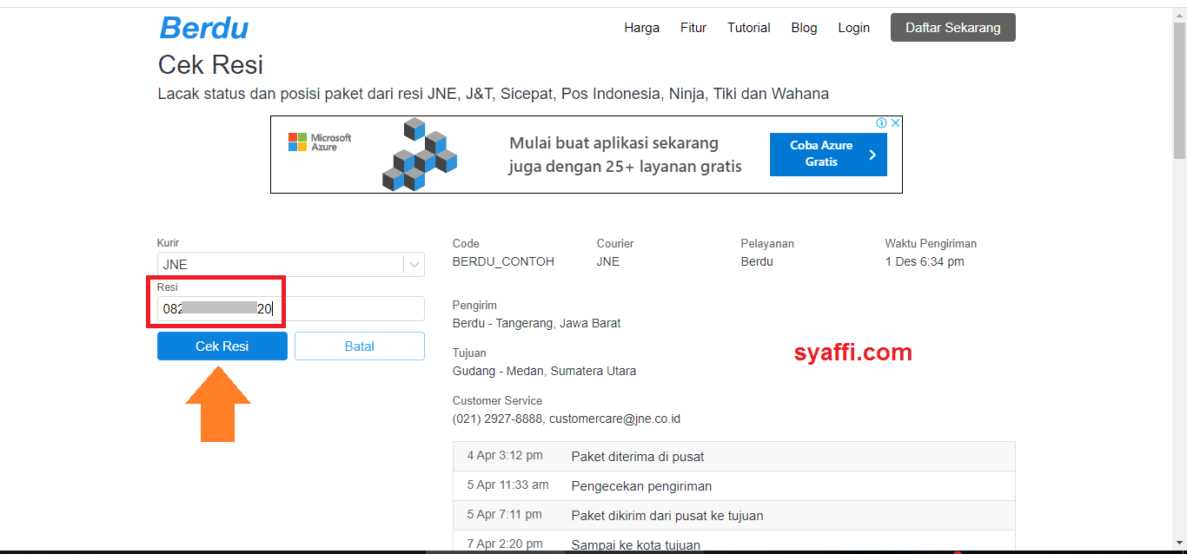Click the Pelayanan value Berdu
Image resolution: width=1187 pixels, height=554 pixels.
pyautogui.click(x=757, y=261)
